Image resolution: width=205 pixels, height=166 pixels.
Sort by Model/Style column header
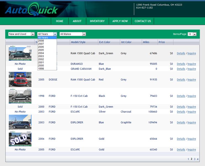click(78, 42)
